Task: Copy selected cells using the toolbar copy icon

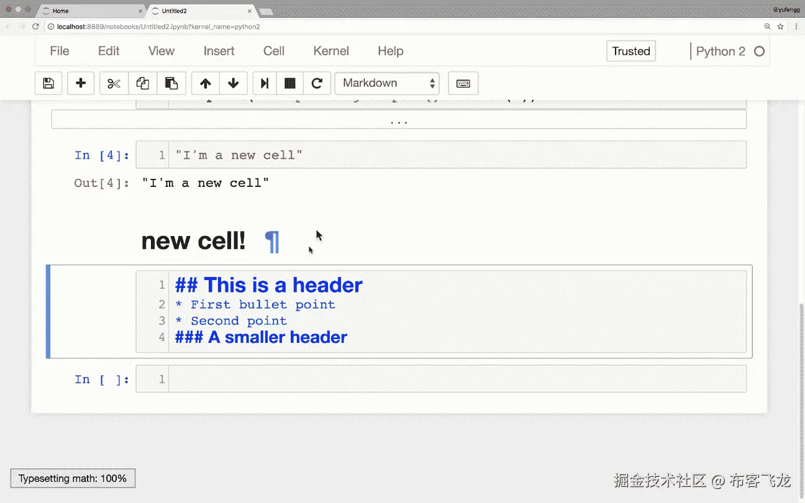Action: (143, 83)
